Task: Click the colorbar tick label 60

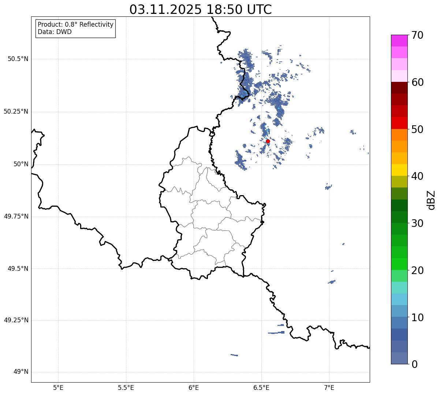Action: click(x=417, y=82)
